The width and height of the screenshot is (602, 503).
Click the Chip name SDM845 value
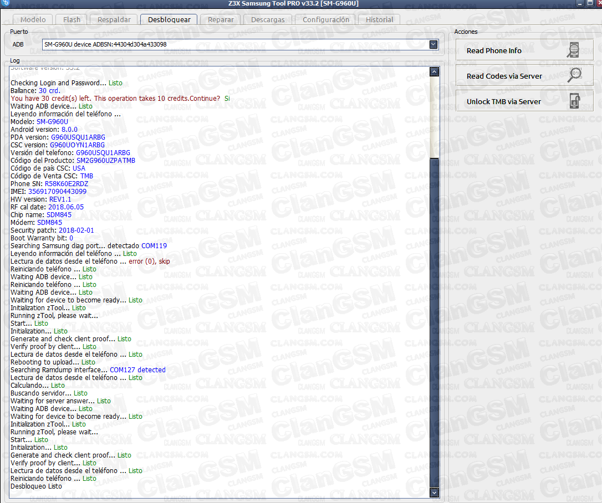[59, 215]
